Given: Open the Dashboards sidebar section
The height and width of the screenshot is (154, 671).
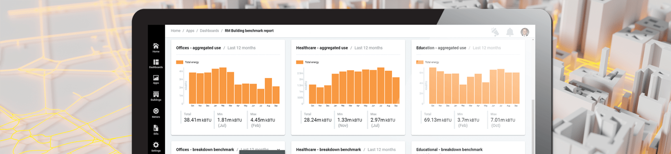Looking at the screenshot, I should tap(156, 64).
